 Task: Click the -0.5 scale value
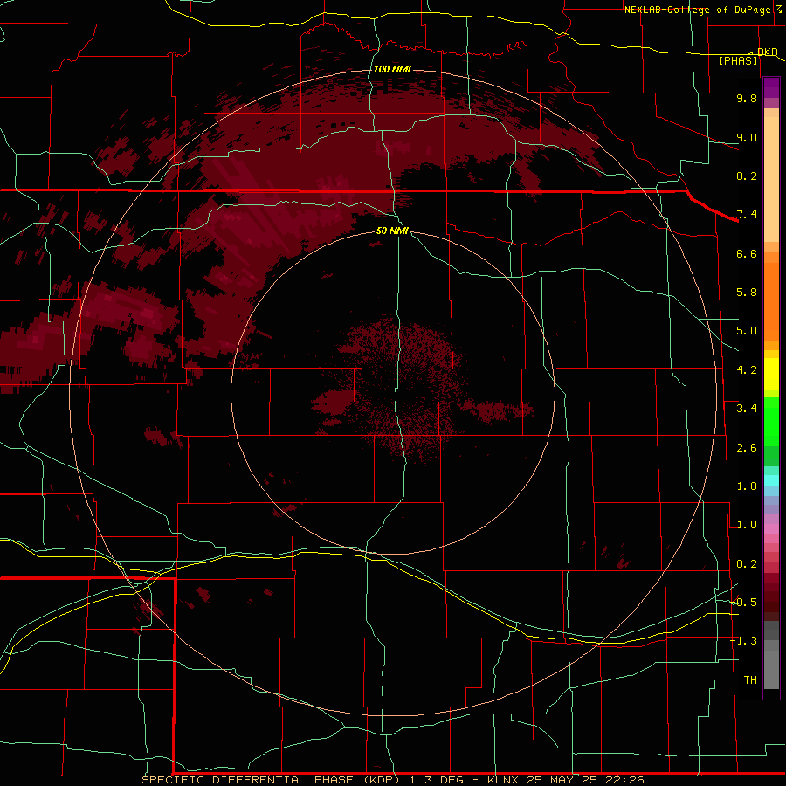[744, 603]
